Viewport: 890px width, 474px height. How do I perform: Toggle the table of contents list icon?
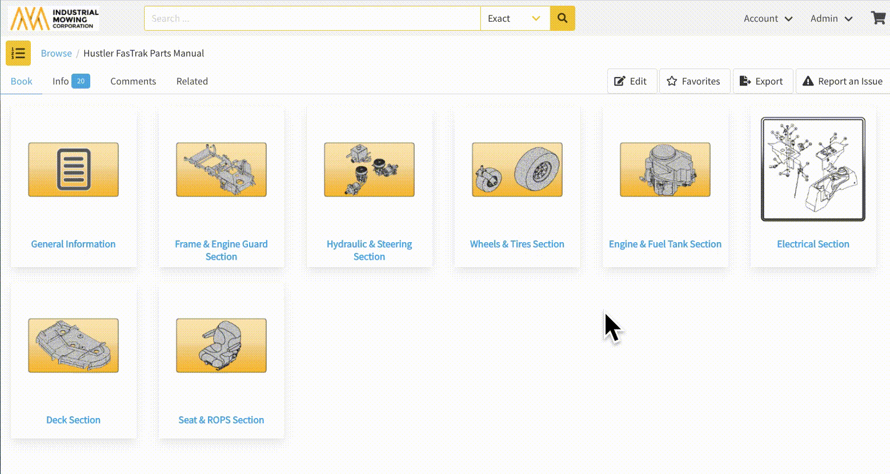click(x=18, y=53)
